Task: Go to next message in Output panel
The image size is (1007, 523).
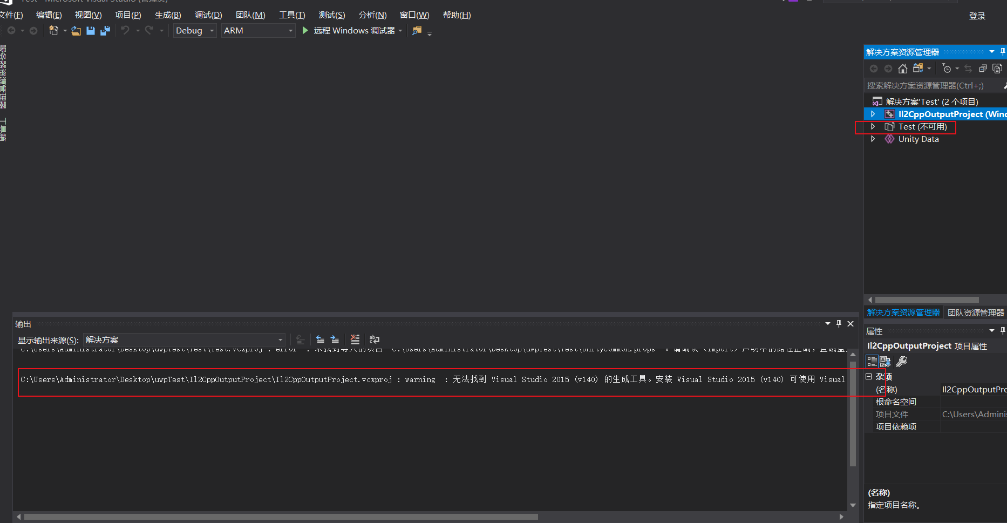Action: (335, 339)
